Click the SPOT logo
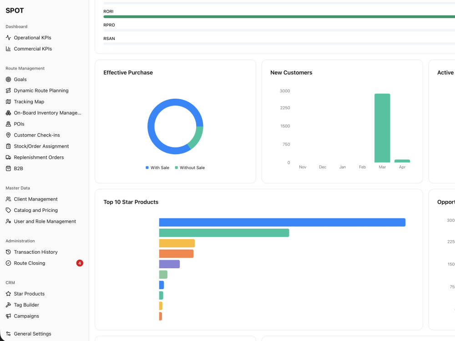455x341 pixels. pos(15,11)
